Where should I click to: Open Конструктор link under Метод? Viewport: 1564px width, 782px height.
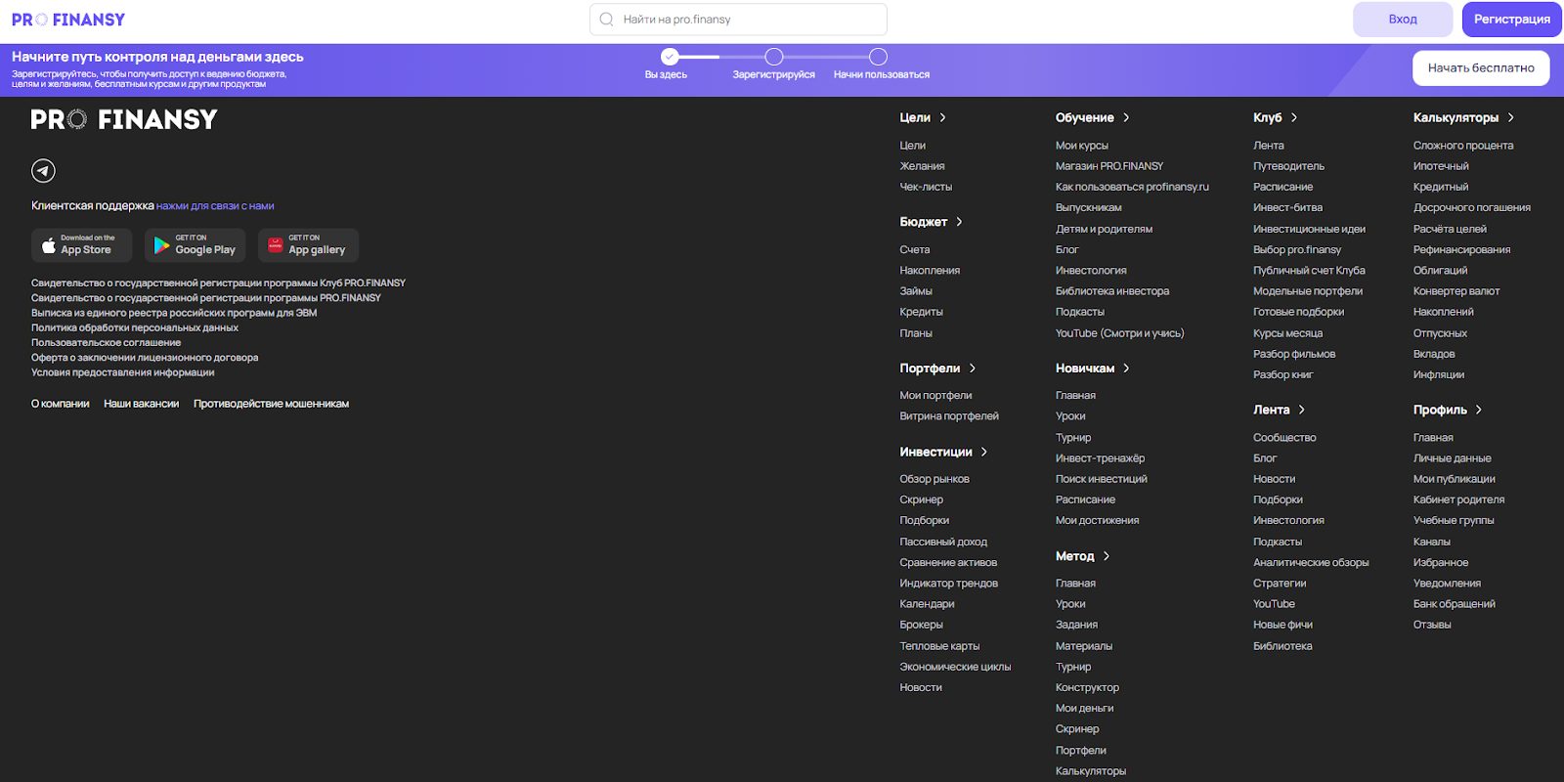[x=1087, y=688]
